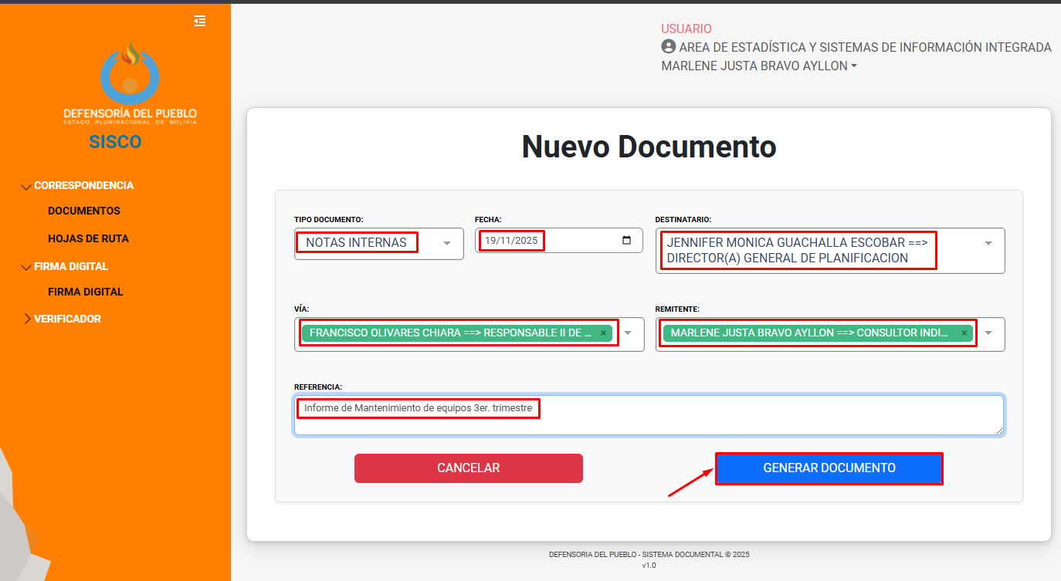Select the Firma Digital submenu item
The image size is (1061, 581).
tap(86, 292)
